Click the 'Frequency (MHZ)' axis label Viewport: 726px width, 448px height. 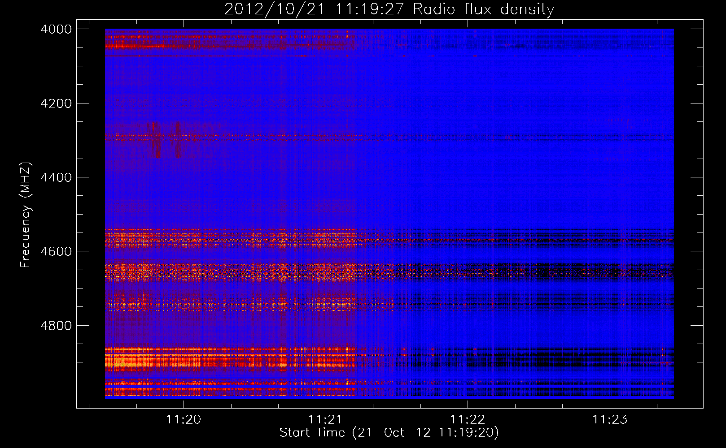pyautogui.click(x=26, y=215)
